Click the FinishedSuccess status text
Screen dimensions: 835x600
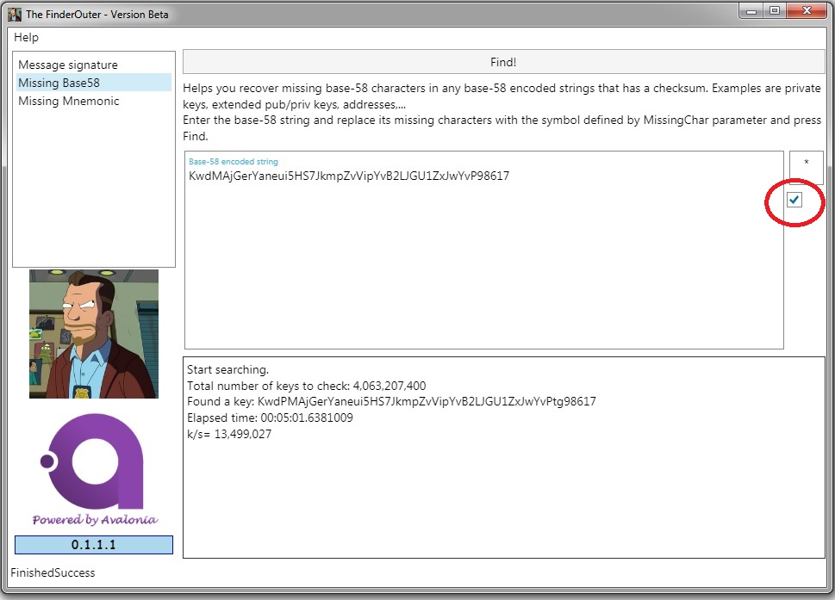53,572
